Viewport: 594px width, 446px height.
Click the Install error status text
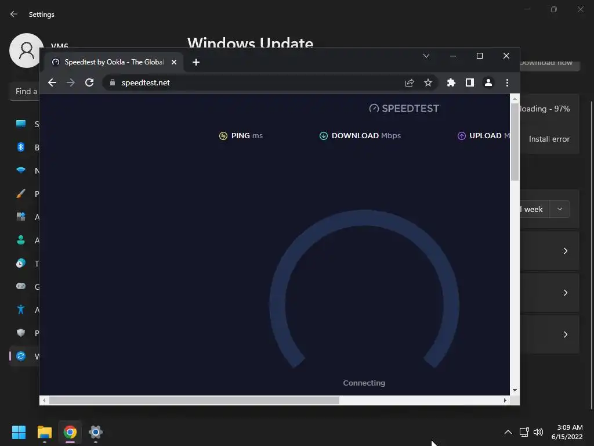549,139
